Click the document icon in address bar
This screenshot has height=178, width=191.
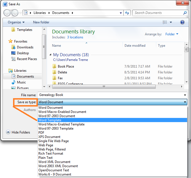pyautogui.click(x=26, y=13)
